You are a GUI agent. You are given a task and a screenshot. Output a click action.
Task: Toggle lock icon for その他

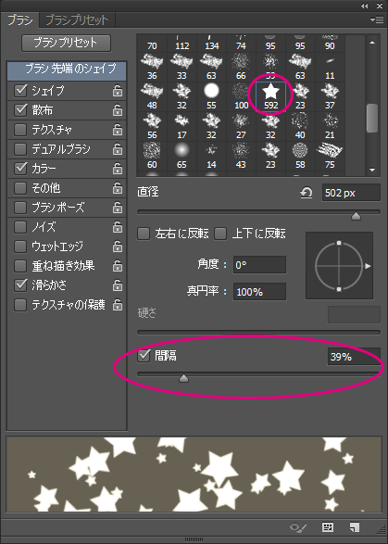(x=118, y=188)
